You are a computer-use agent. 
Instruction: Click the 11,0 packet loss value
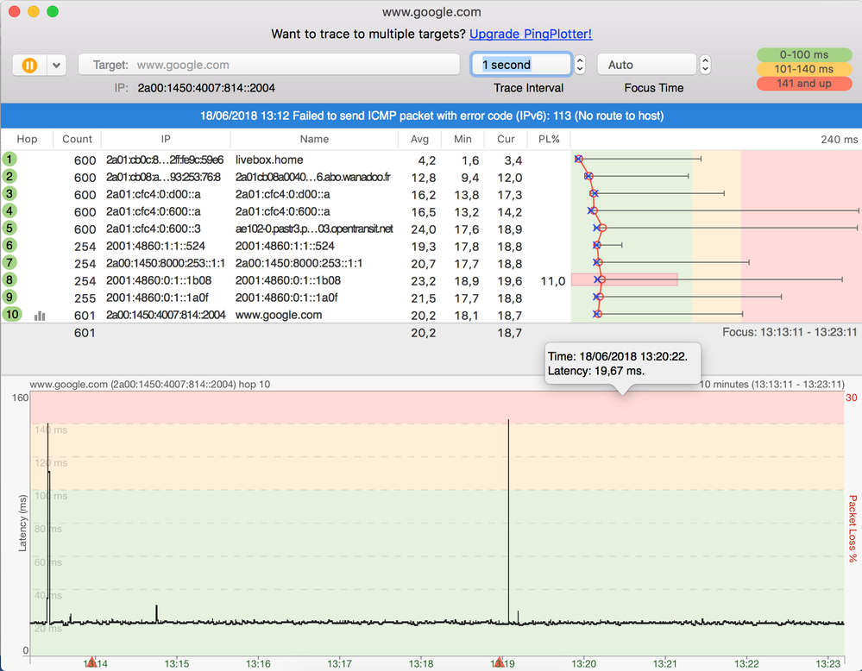[552, 281]
